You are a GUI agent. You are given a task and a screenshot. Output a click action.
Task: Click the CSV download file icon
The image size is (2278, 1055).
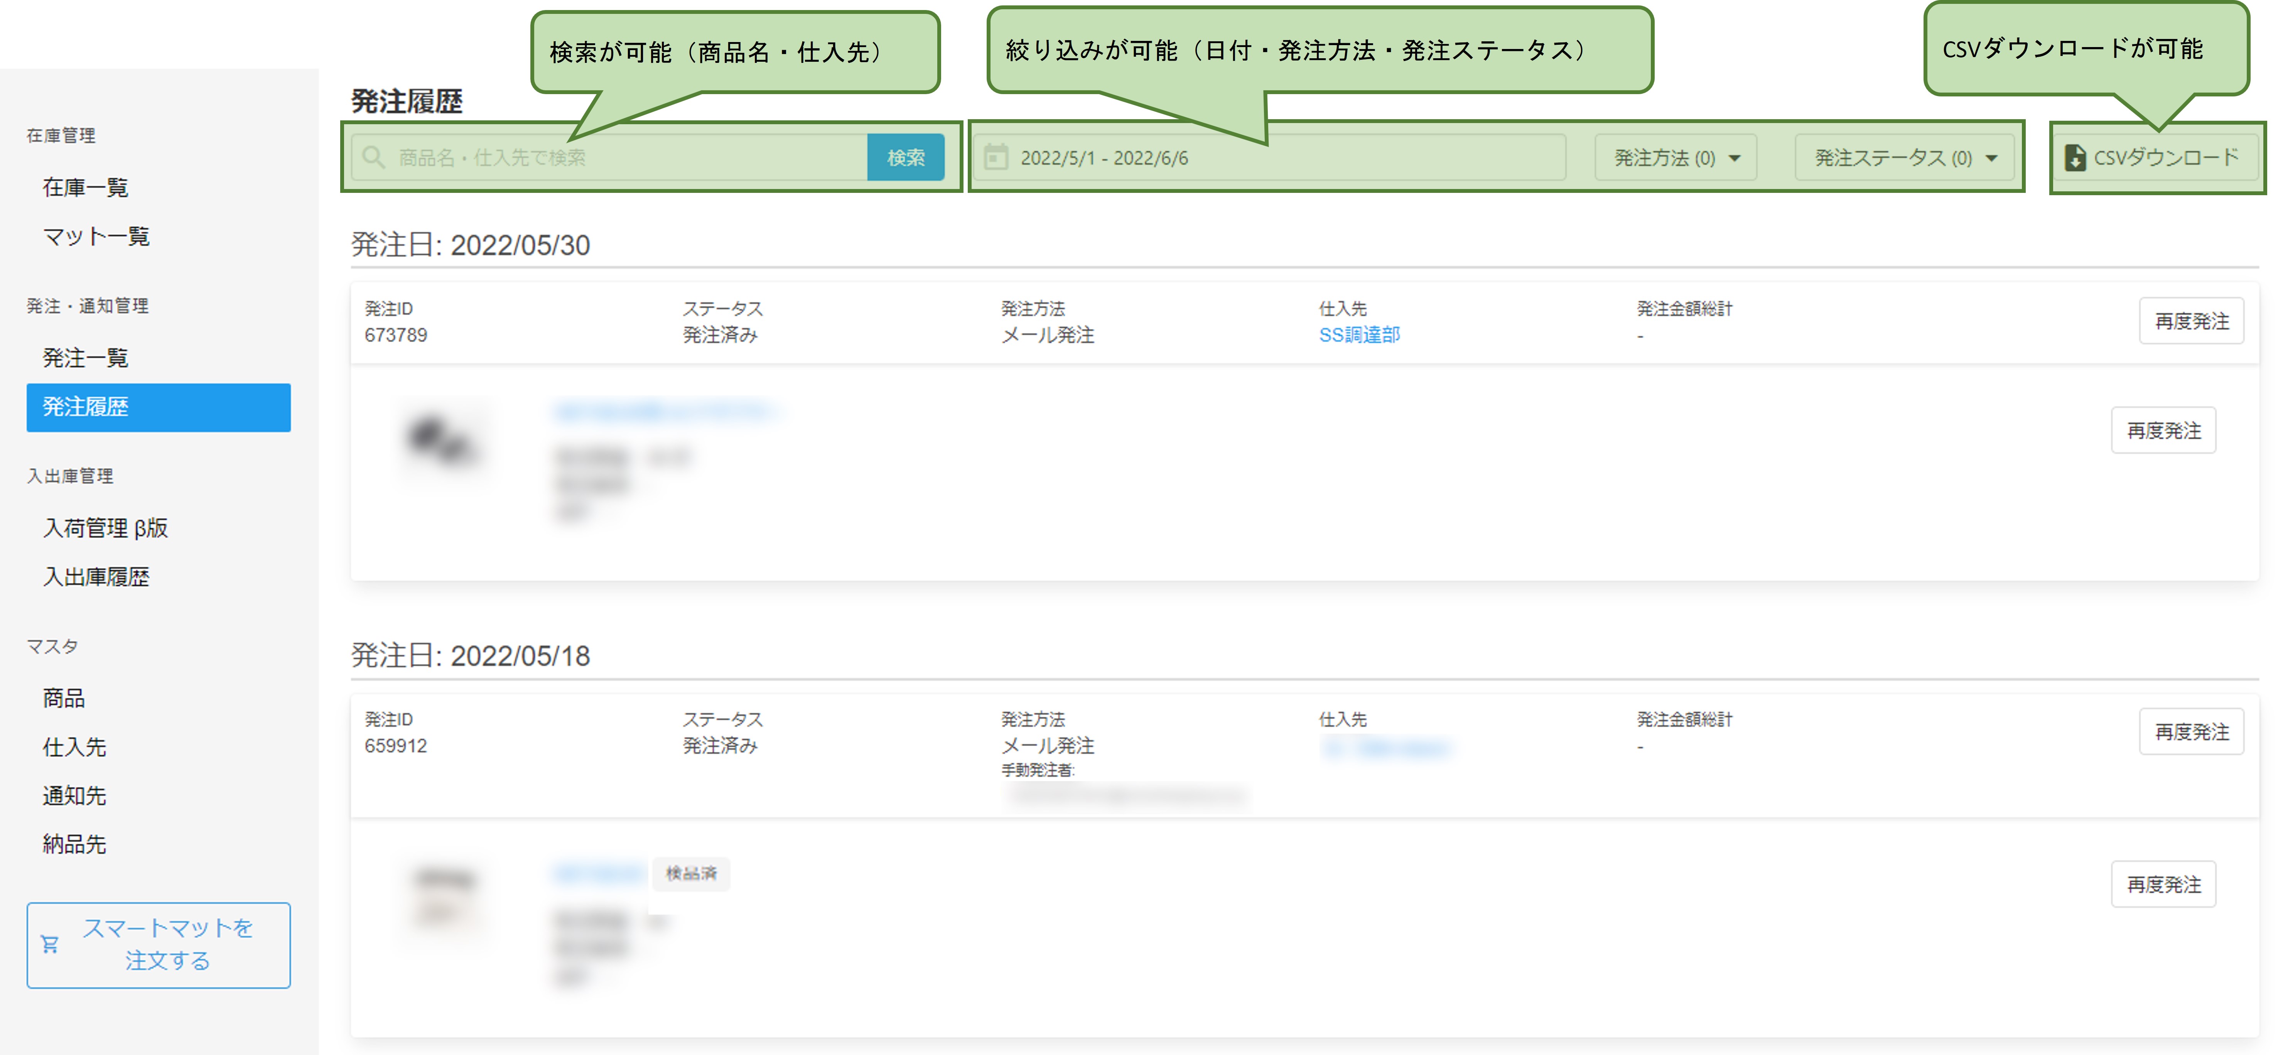(x=2075, y=158)
